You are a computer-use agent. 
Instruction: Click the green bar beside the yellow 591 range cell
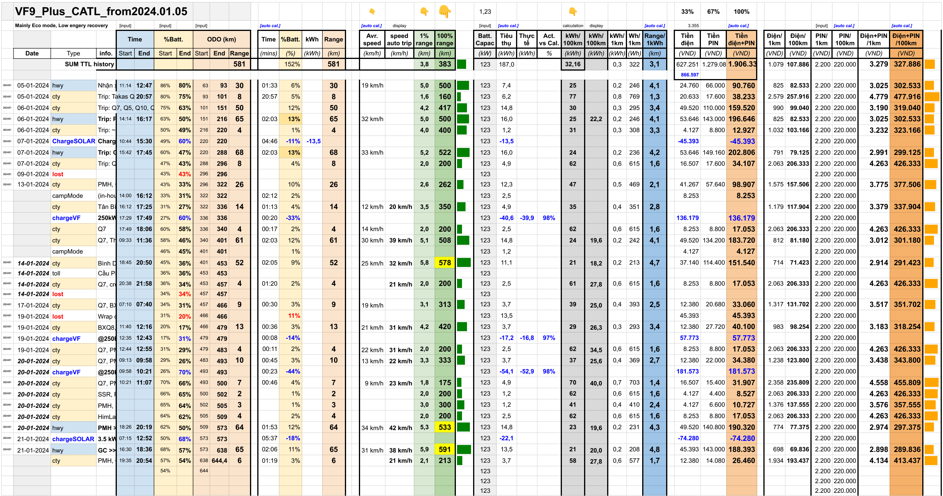click(464, 450)
